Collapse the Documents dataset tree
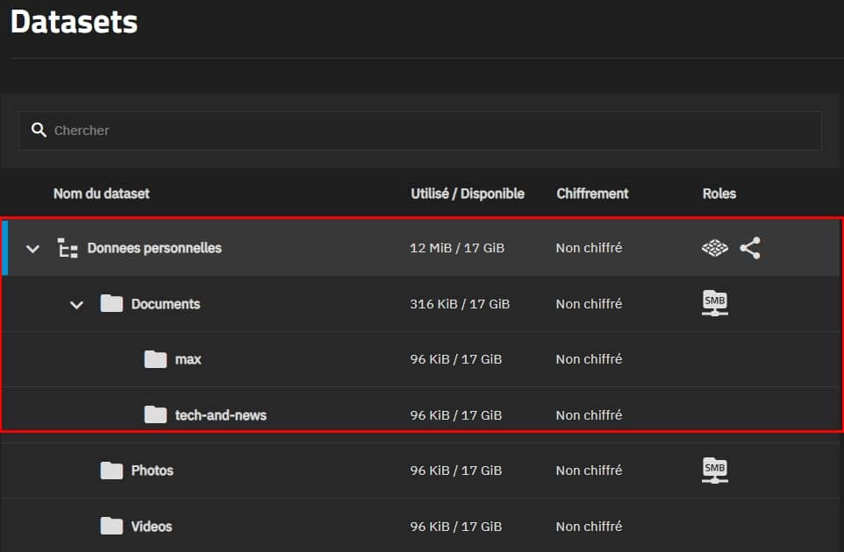The image size is (844, 552). click(x=77, y=305)
